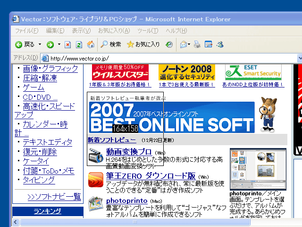Click ノートン 2008 banner ad
The image size is (302, 227).
[x=187, y=72]
